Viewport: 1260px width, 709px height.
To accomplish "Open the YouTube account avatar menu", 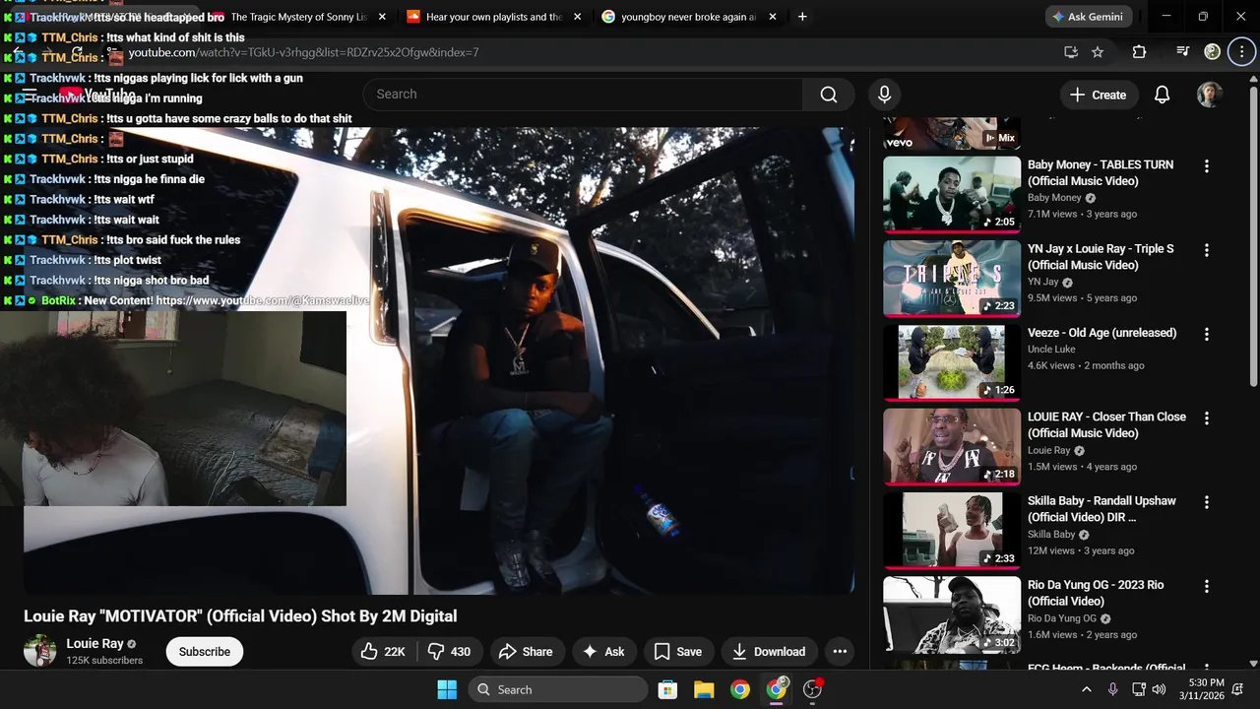I will 1210,95.
